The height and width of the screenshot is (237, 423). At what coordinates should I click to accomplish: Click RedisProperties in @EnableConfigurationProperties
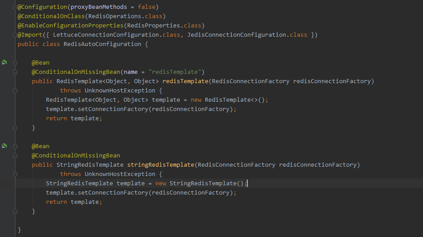click(x=154, y=25)
